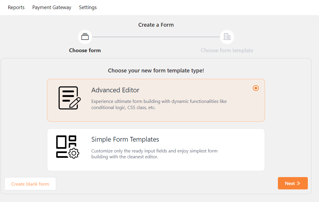Click the Next button
The height and width of the screenshot is (202, 319).
coord(293,183)
